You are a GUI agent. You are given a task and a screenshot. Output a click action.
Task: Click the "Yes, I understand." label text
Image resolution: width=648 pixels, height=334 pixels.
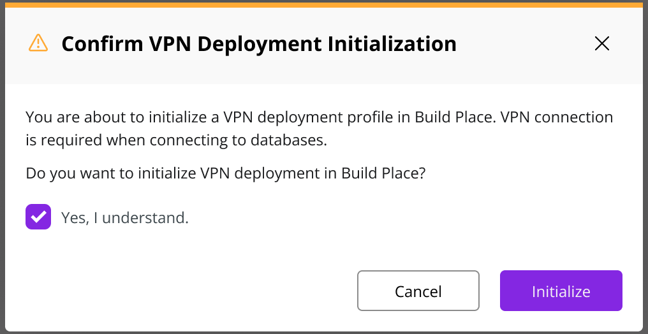tap(125, 217)
